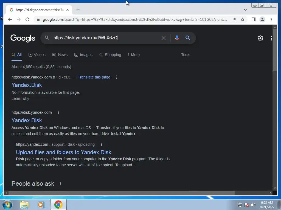Open options for disk.yandex.com.tr result
This screenshot has width=281, height=210.
(x=117, y=77)
